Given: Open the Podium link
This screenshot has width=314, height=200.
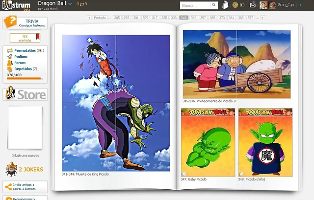Looking at the screenshot, I should (x=21, y=57).
